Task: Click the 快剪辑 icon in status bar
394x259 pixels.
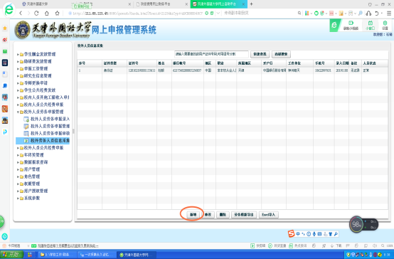Action: 257,245
